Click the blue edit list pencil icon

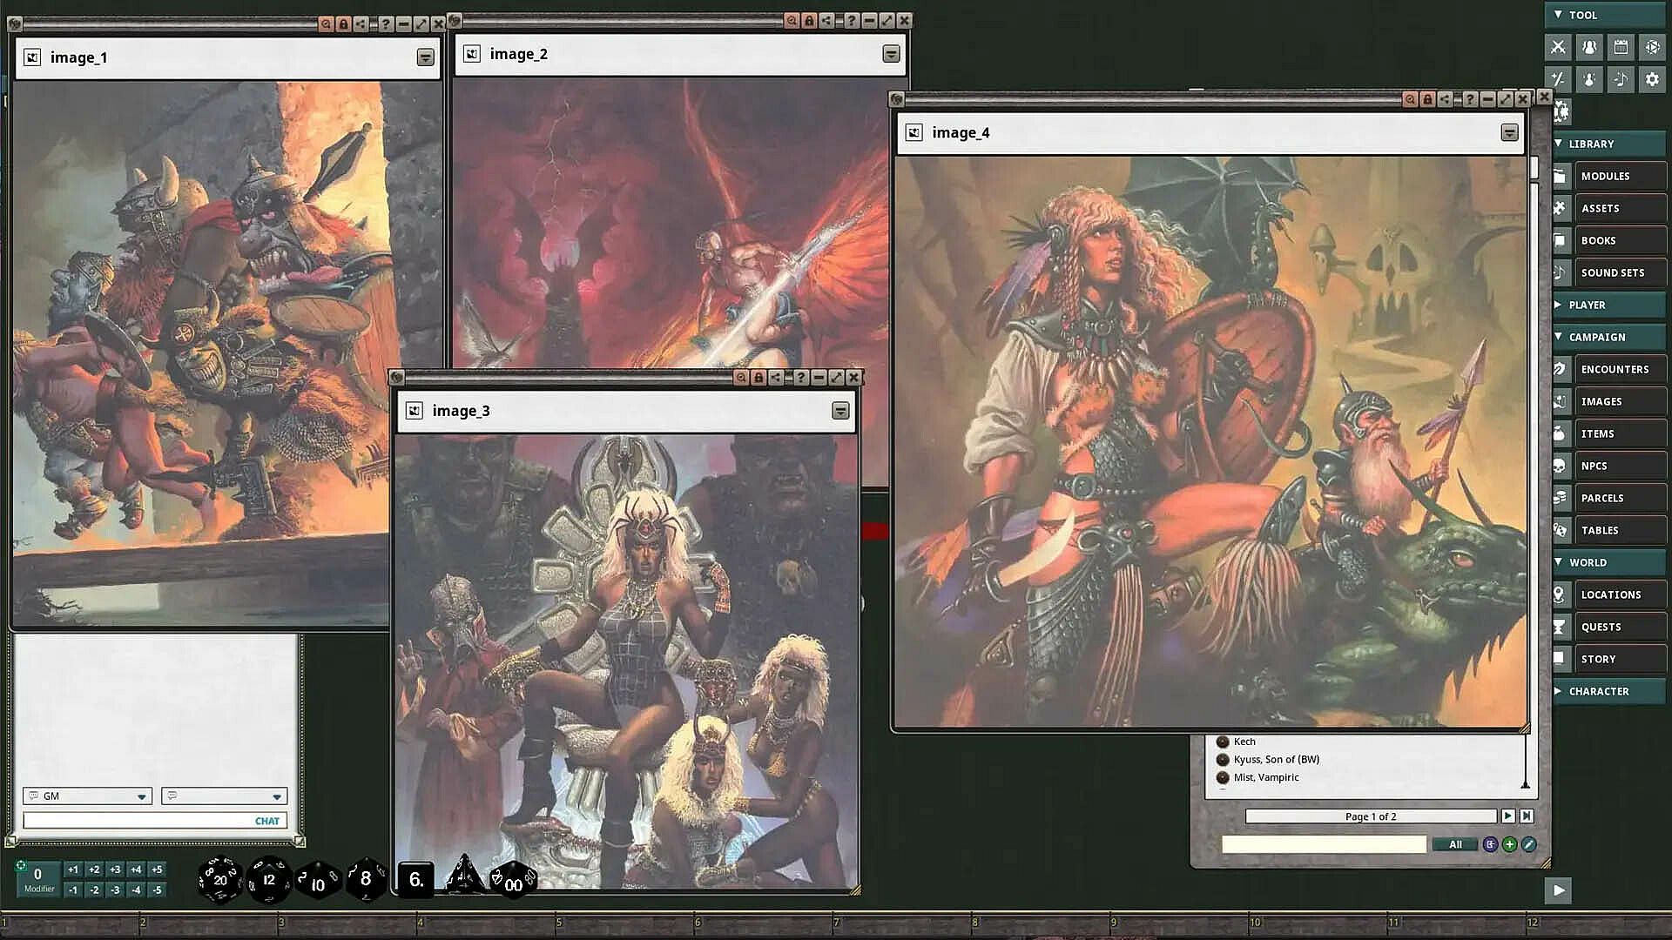coord(1528,844)
